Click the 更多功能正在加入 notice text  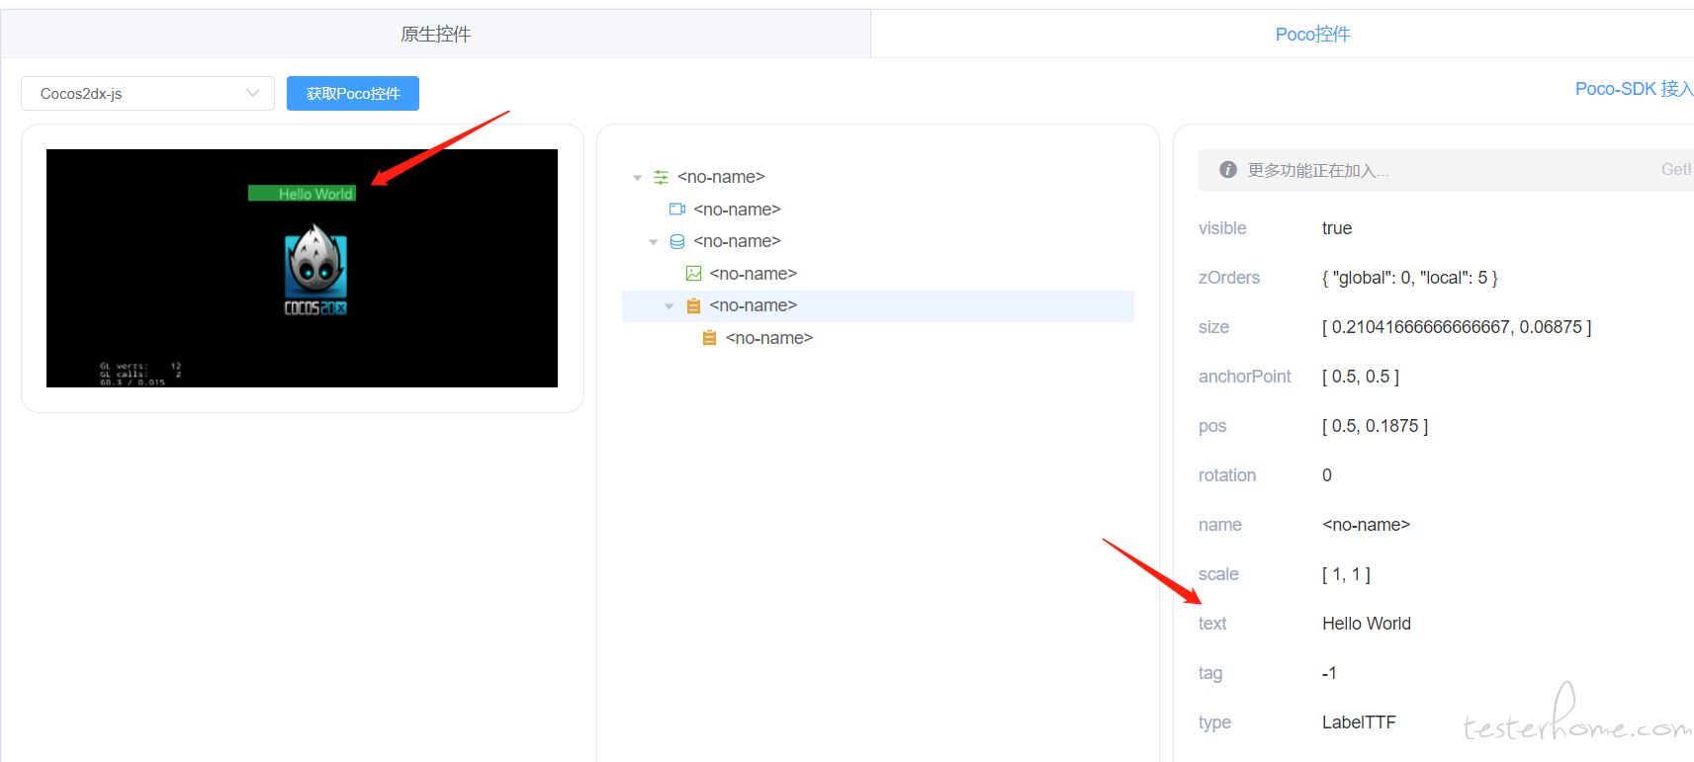[1318, 170]
